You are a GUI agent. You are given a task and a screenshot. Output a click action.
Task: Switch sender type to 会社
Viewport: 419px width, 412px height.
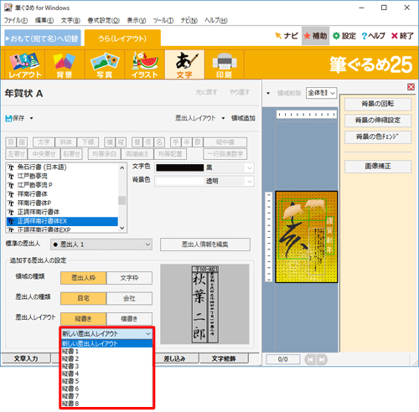(x=129, y=298)
